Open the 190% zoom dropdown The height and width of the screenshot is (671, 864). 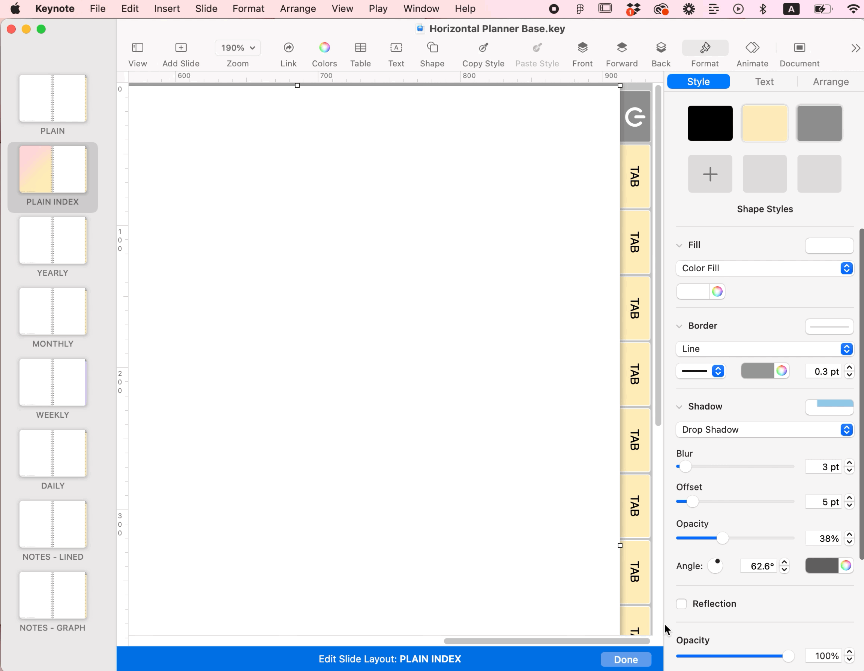click(x=237, y=48)
